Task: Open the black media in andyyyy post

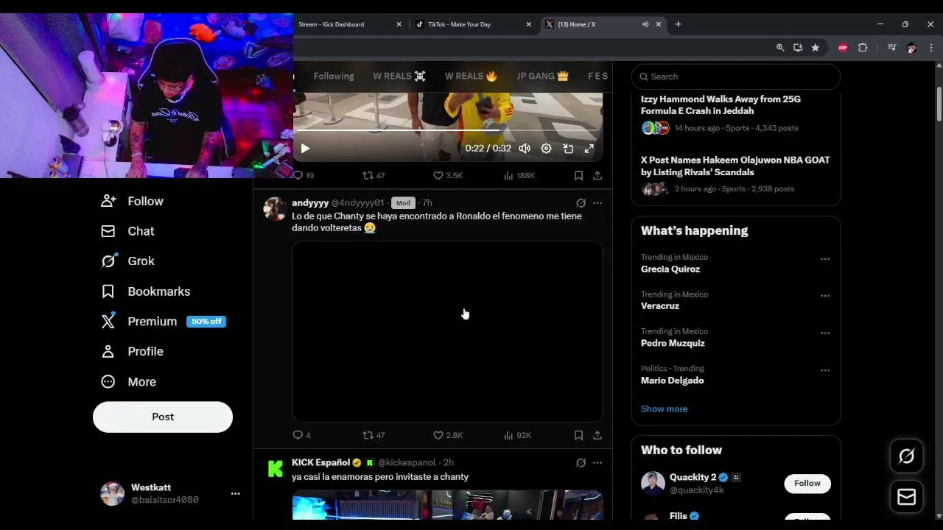Action: click(x=448, y=331)
